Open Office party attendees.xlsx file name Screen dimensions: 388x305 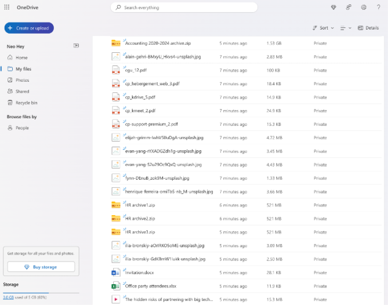(151, 286)
